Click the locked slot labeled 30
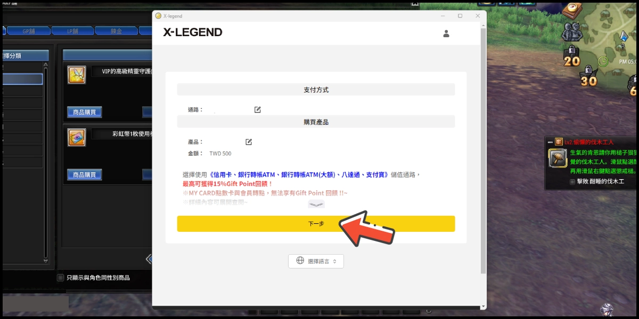The width and height of the screenshot is (639, 319). pyautogui.click(x=588, y=77)
